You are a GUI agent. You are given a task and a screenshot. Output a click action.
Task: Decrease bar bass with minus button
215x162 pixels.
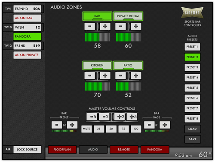[x=149, y=125]
